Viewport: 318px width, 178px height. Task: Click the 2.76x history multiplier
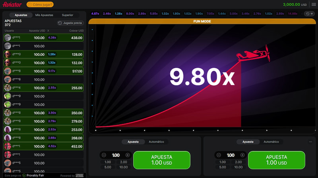point(257,14)
